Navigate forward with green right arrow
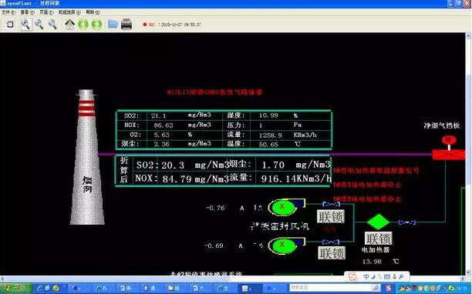The height and width of the screenshot is (294, 472). [96, 25]
